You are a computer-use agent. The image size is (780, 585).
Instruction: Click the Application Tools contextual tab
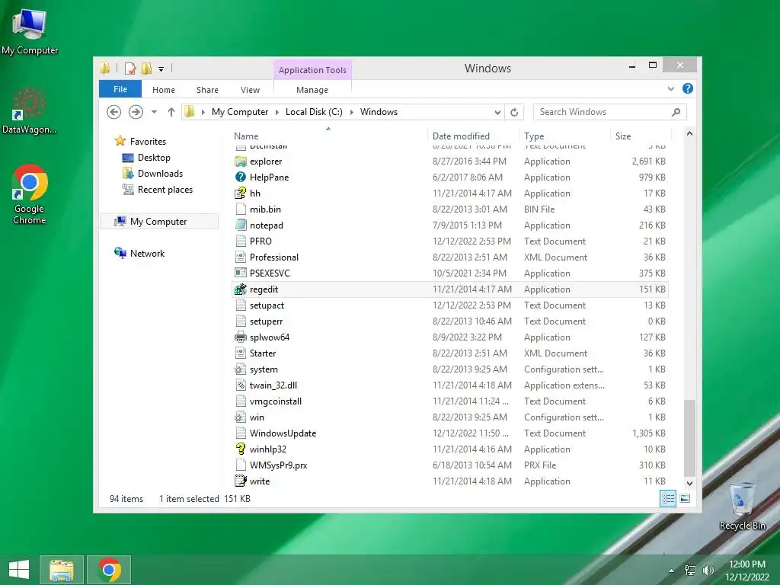(312, 70)
